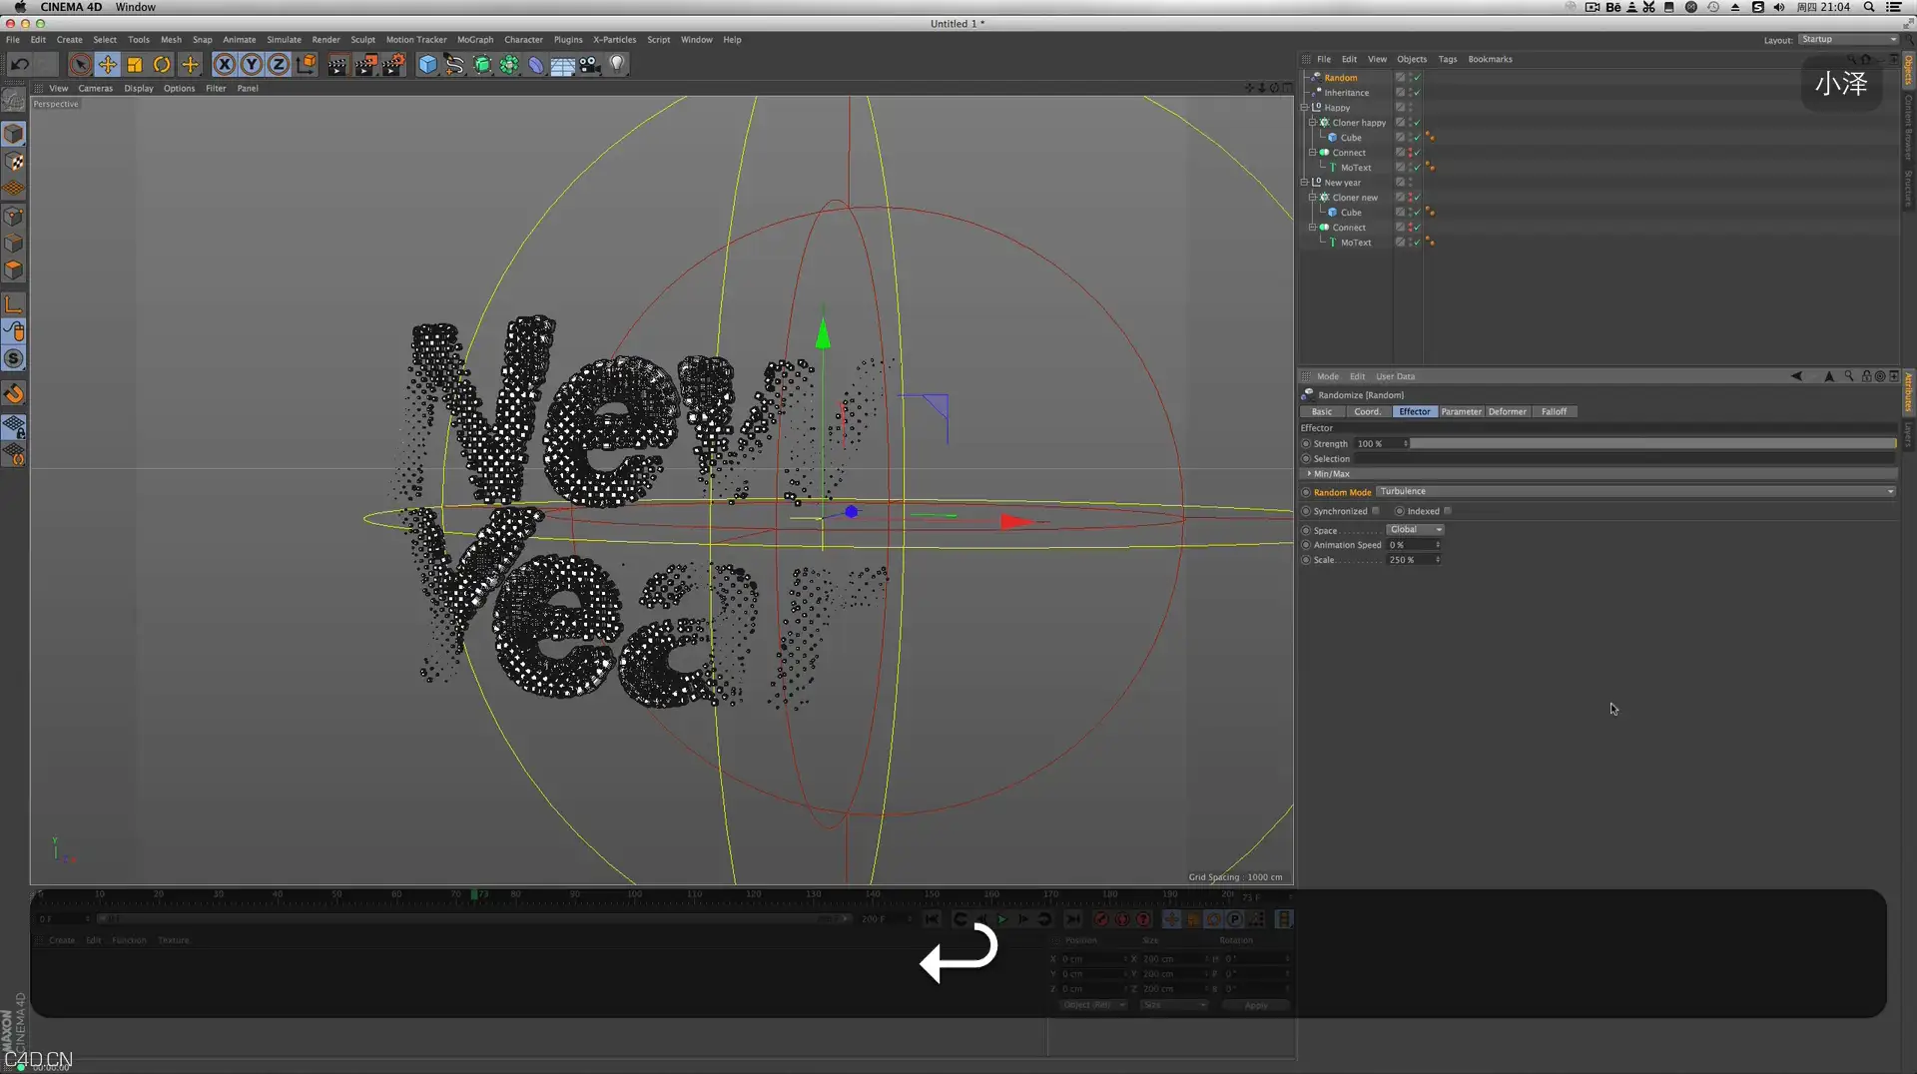Screen dimensions: 1917x1074
Task: Open the attributes User Data menu
Action: tap(1395, 377)
